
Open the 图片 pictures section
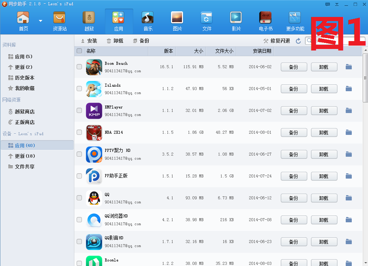point(177,21)
